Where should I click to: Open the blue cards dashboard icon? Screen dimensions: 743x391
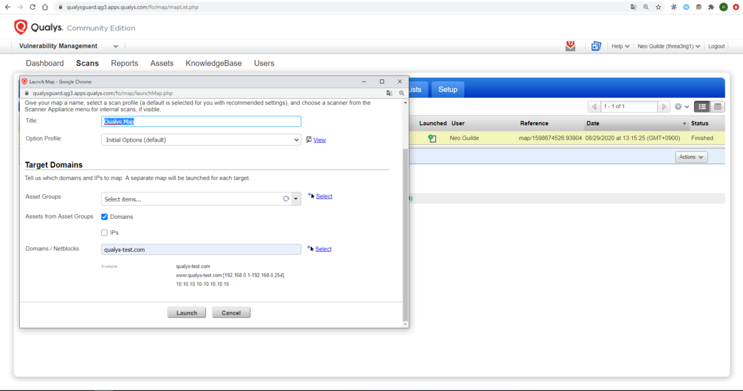coord(596,46)
